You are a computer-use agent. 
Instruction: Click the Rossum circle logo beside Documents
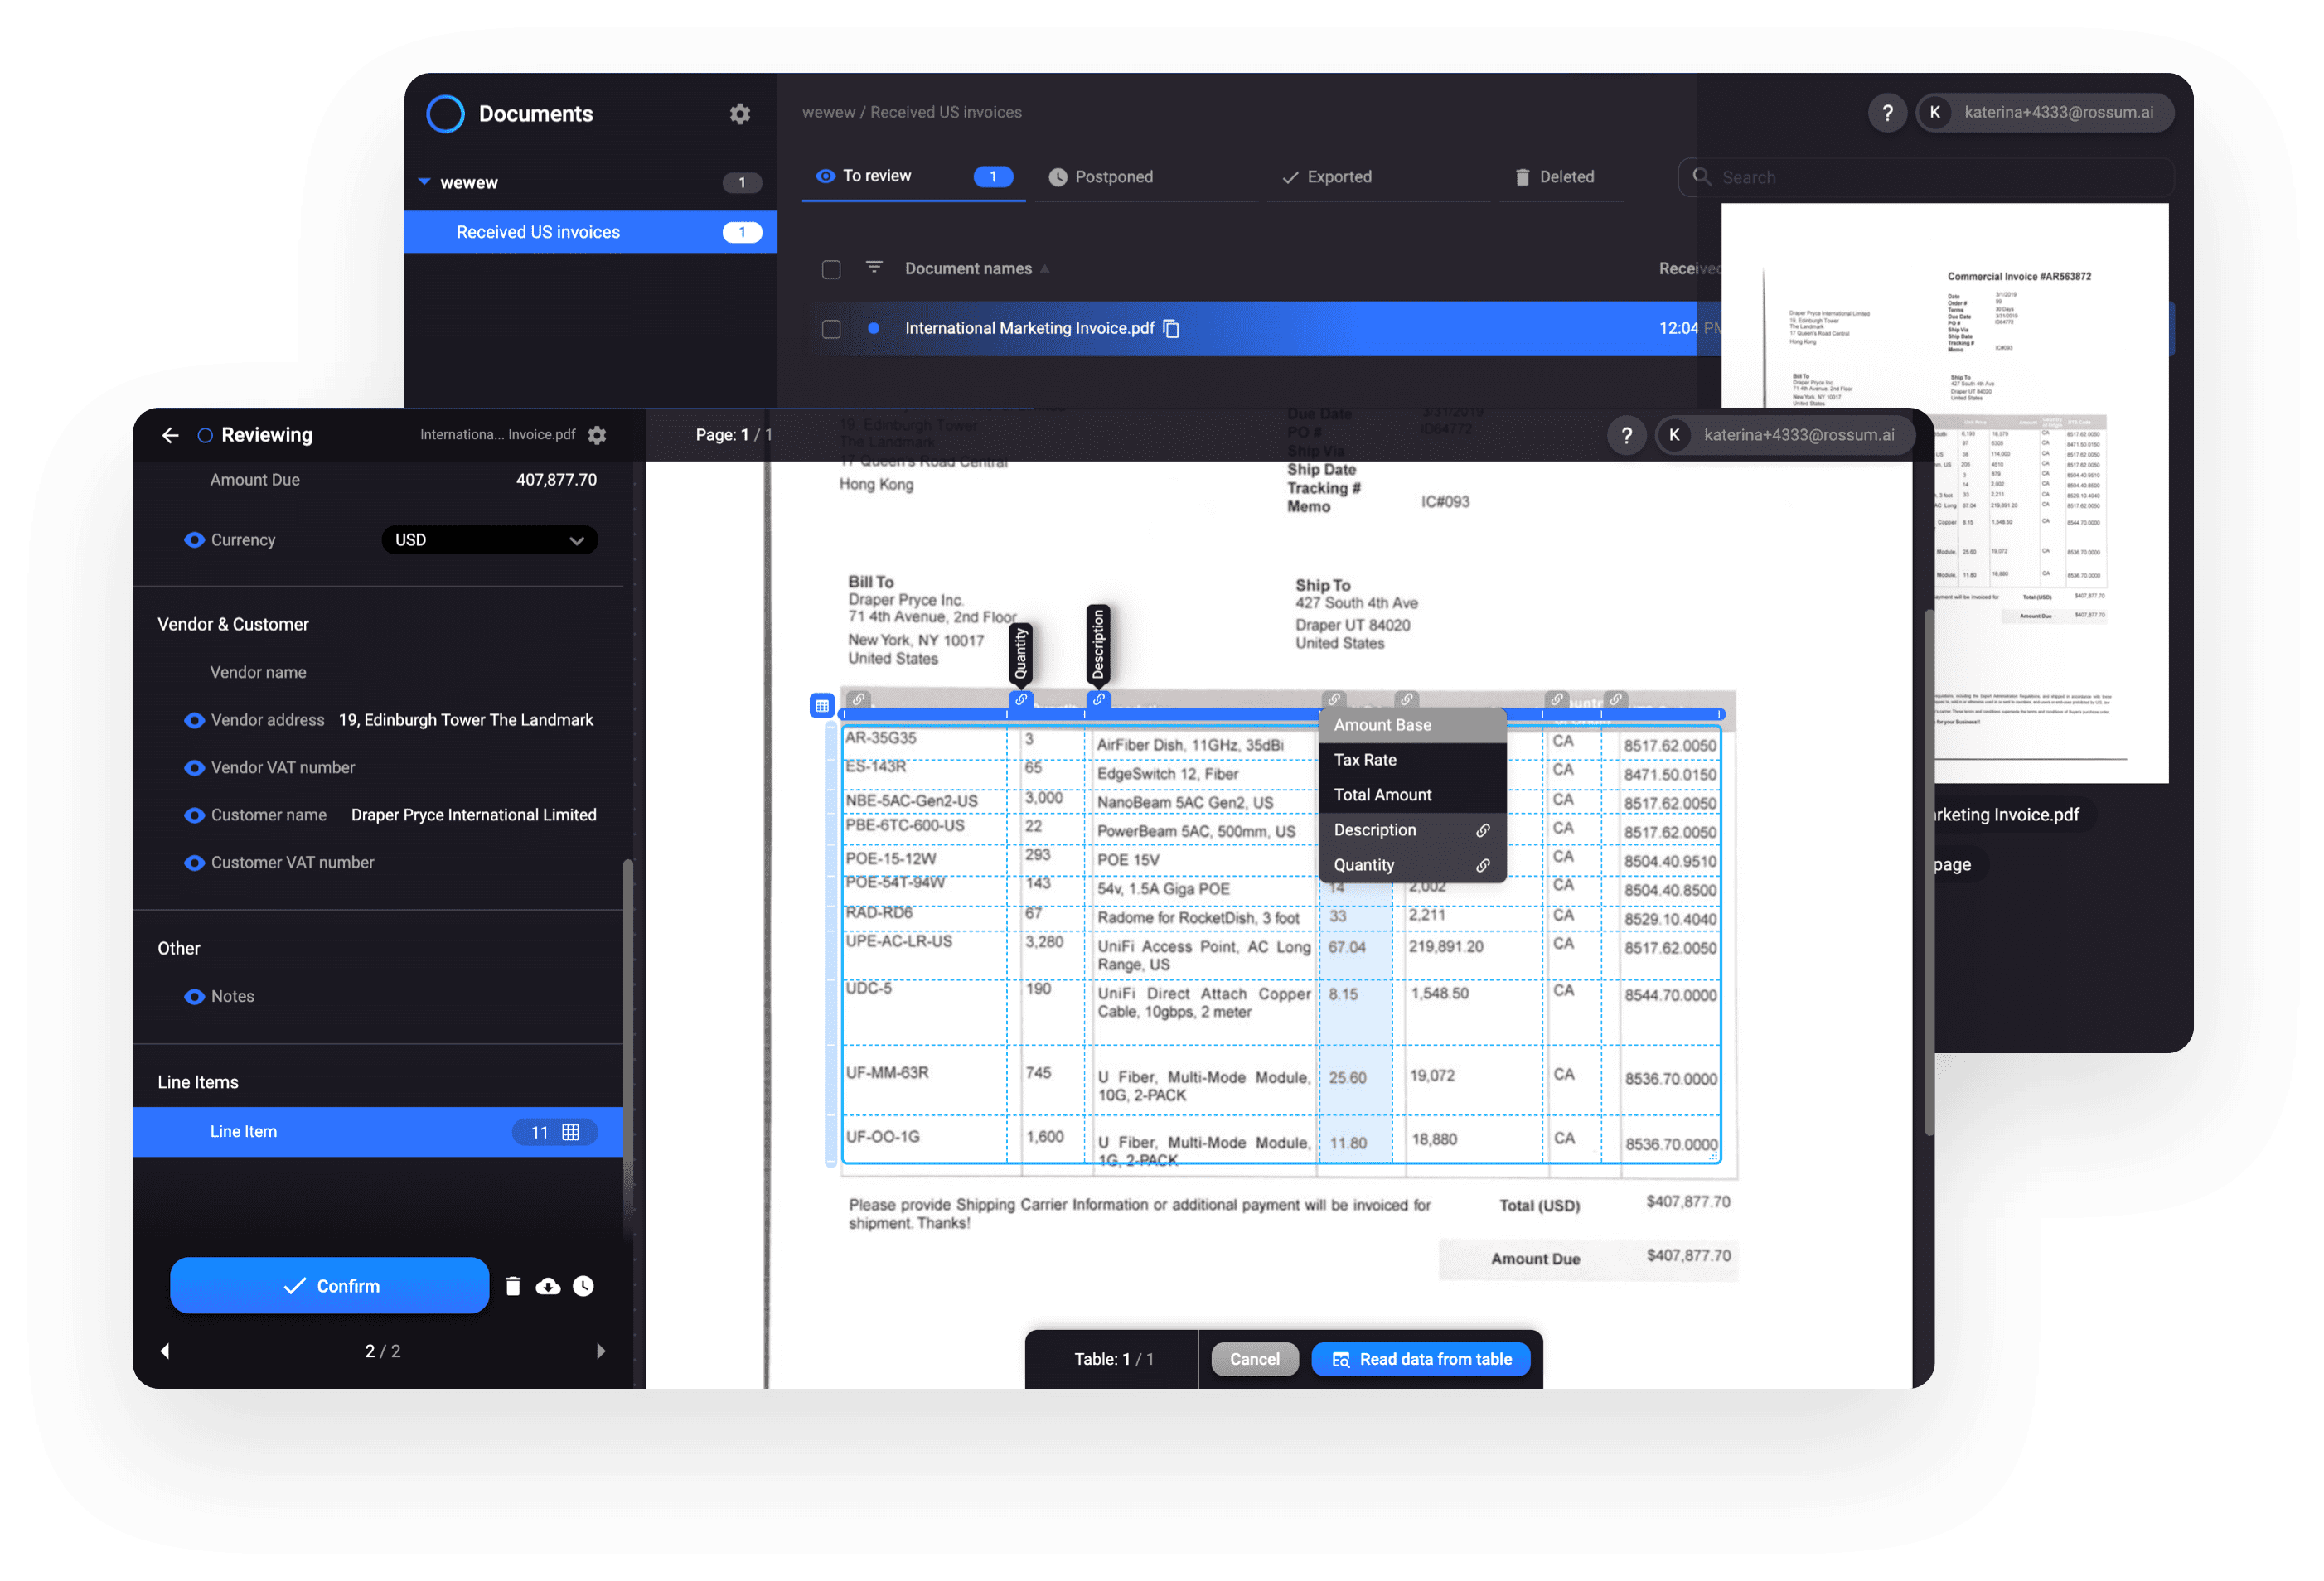445,114
